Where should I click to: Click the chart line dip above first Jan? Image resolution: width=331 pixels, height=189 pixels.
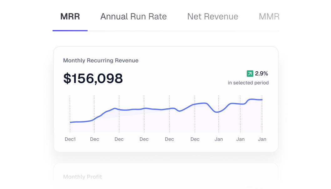point(217,112)
